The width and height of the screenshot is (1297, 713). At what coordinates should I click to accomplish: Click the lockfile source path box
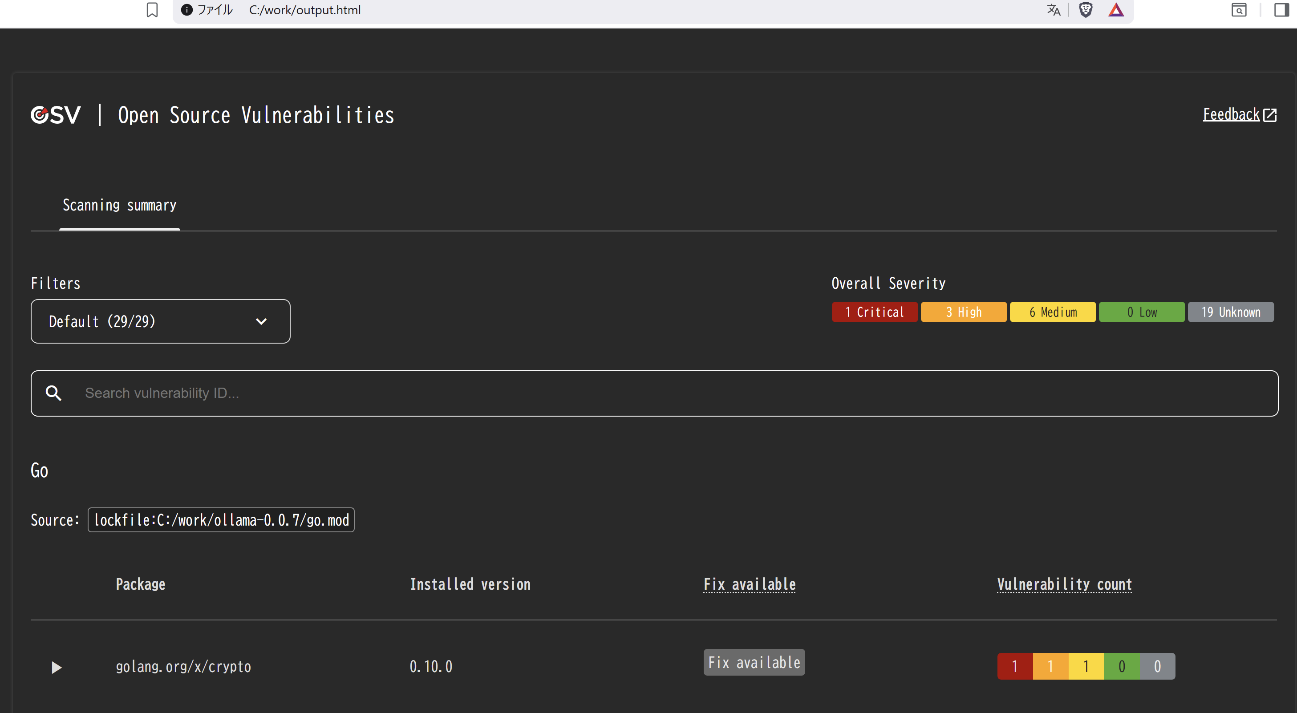click(221, 520)
